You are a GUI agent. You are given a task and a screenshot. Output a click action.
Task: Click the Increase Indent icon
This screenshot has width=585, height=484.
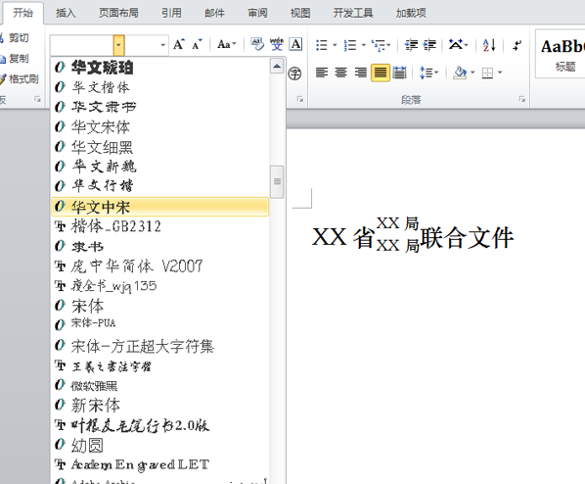click(429, 45)
